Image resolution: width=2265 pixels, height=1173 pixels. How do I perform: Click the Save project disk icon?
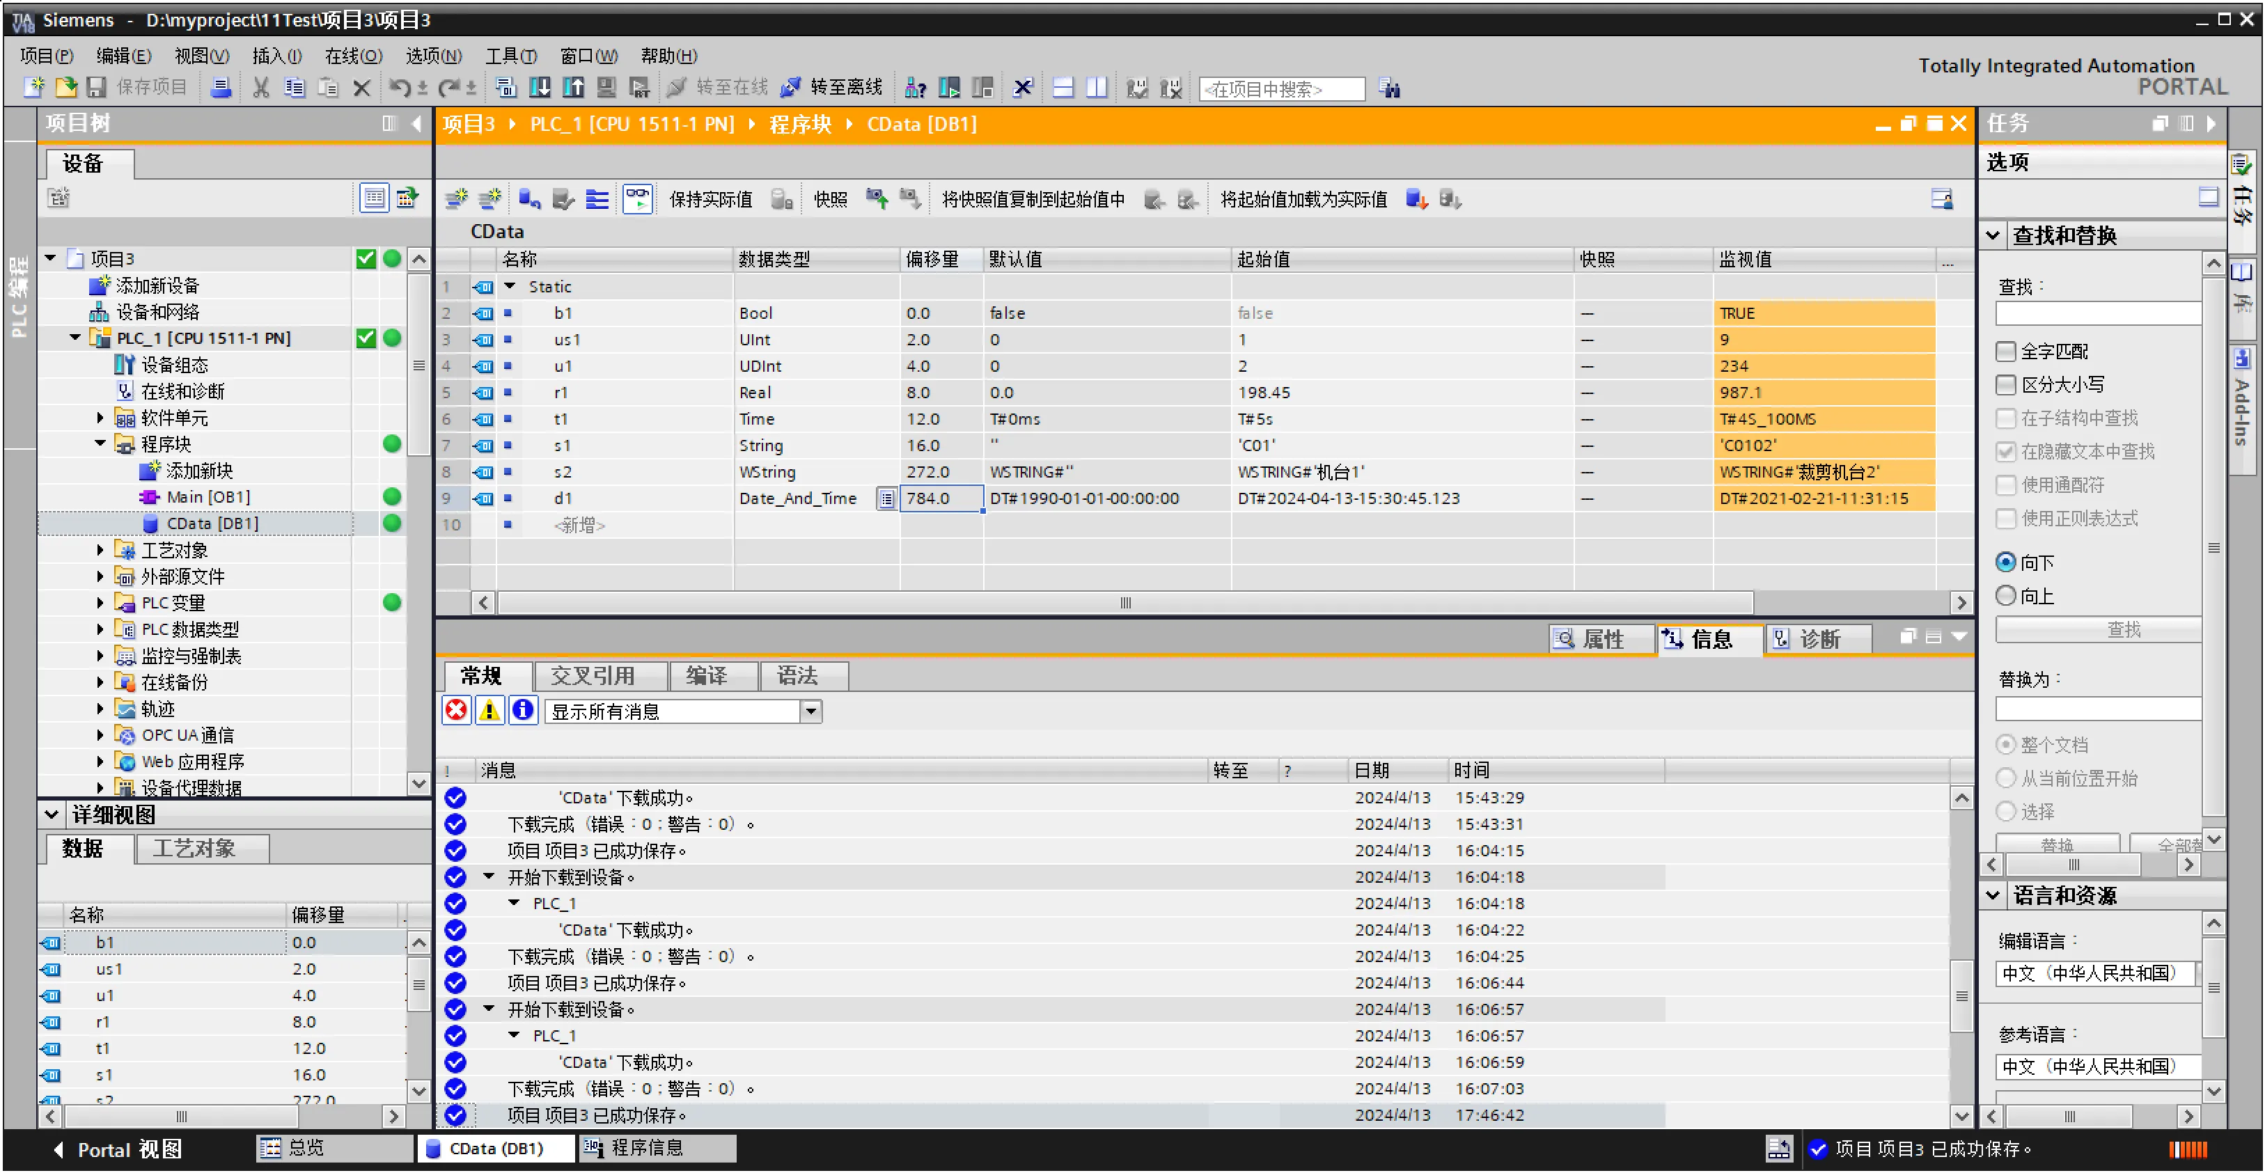(x=97, y=87)
